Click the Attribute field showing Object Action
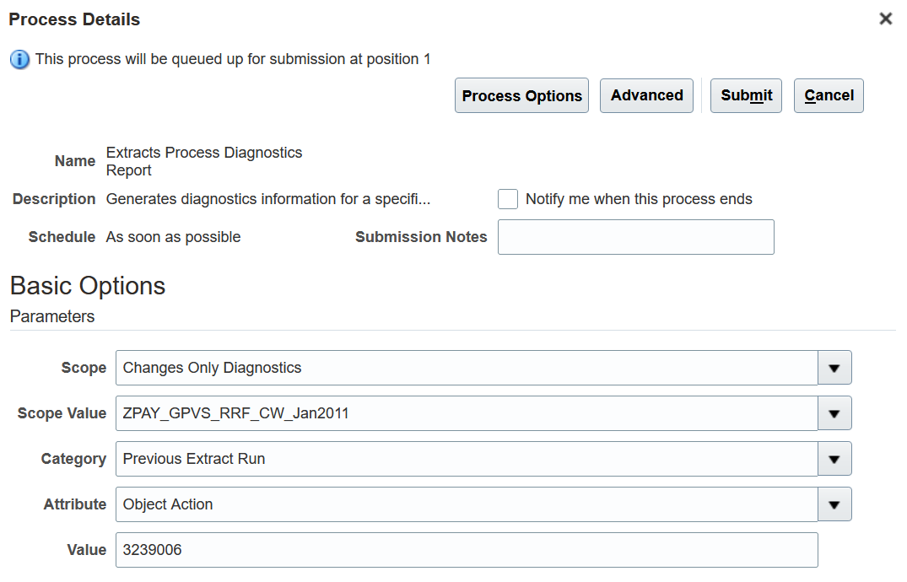 pyautogui.click(x=466, y=504)
